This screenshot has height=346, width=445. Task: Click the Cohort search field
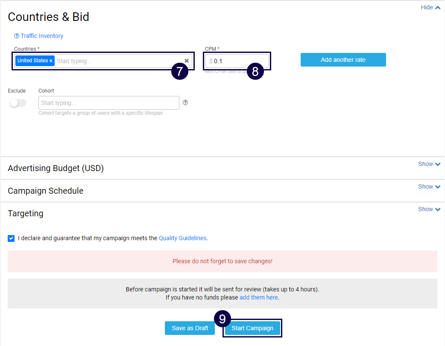108,103
